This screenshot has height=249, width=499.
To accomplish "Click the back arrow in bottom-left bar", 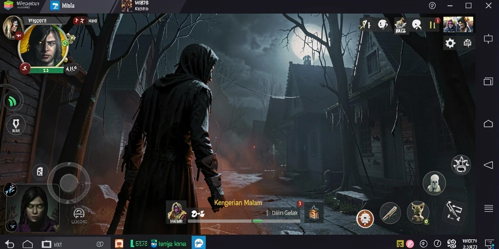I will click(x=9, y=244).
